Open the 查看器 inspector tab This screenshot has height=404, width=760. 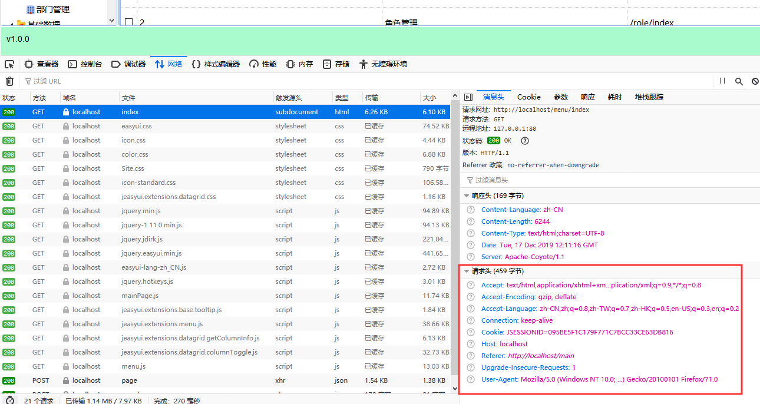[x=41, y=64]
